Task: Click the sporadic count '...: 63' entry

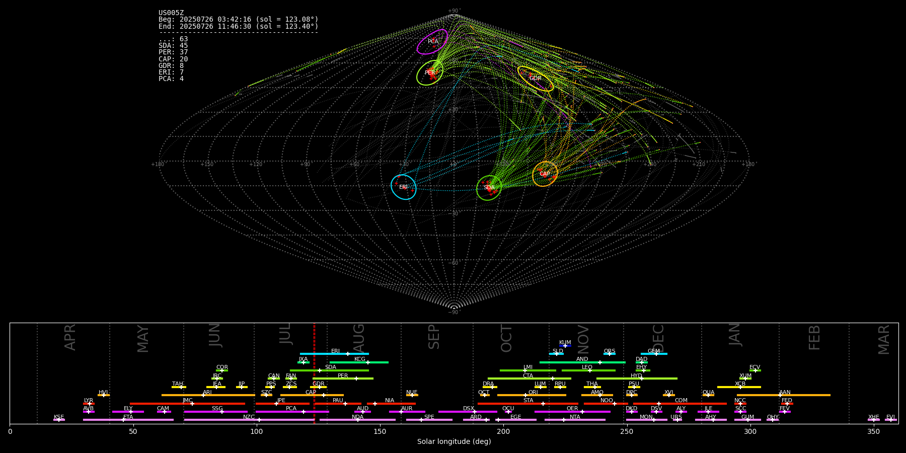Action: click(173, 39)
